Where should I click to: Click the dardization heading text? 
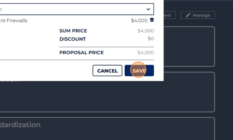[20, 125]
